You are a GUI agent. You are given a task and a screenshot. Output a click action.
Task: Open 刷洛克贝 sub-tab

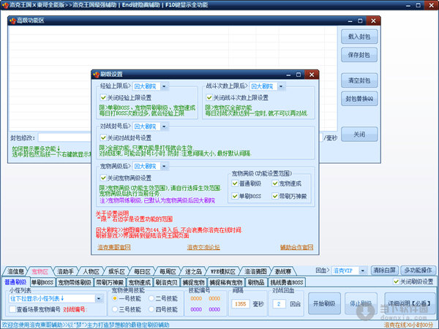(x=166, y=282)
